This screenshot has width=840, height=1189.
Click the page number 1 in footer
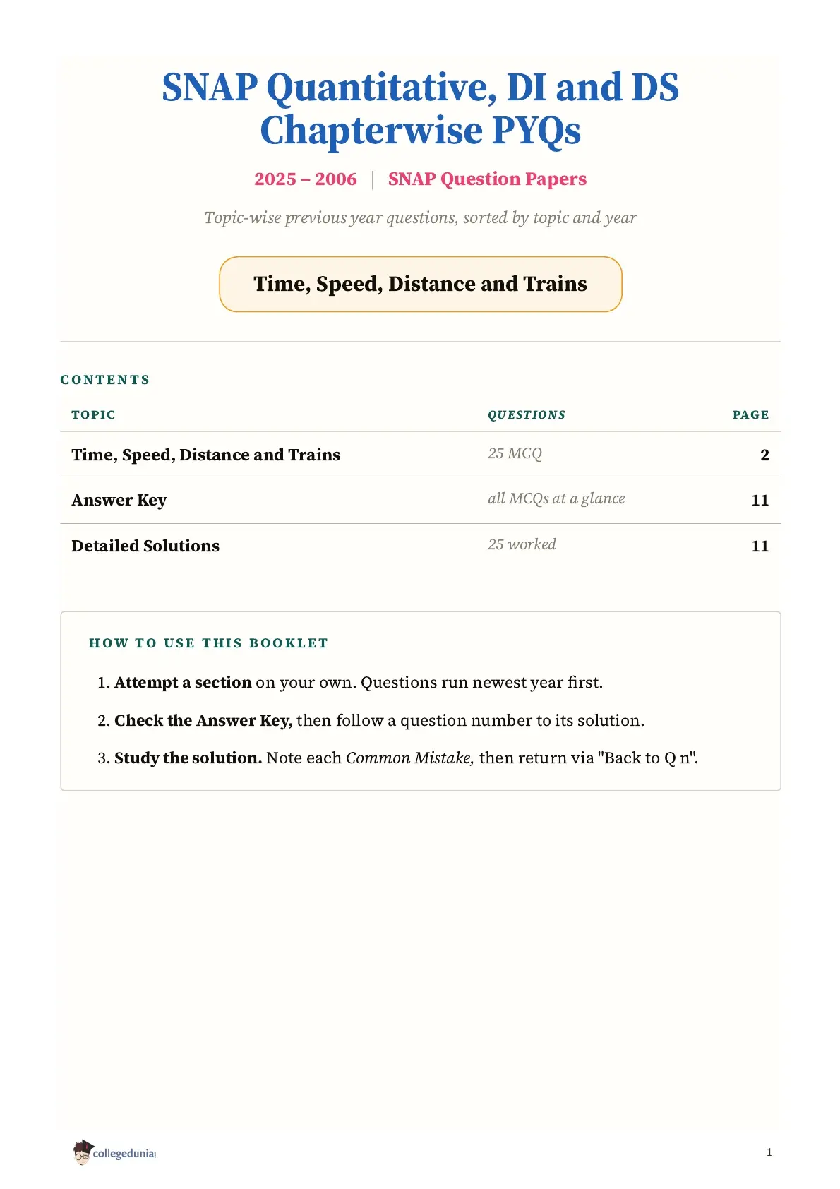click(769, 1152)
